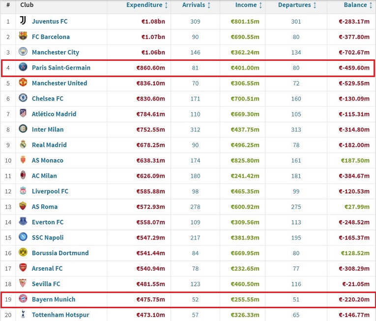The width and height of the screenshot is (376, 321).
Task: Click the AS Roma crest icon
Action: coord(23,206)
